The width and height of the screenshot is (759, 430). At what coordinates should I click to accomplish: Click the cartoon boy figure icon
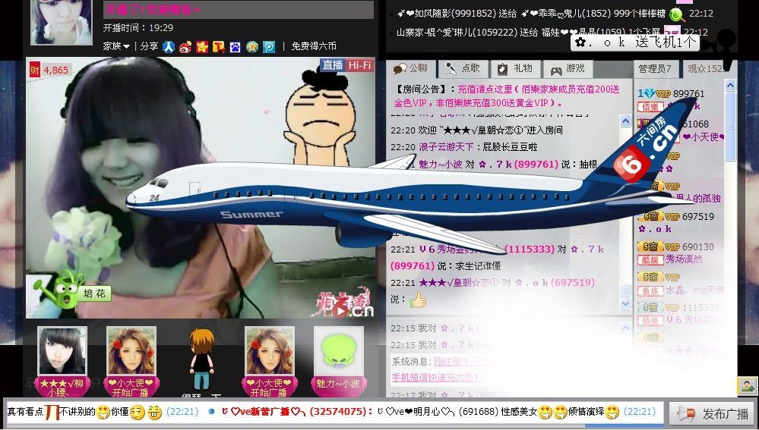(x=201, y=359)
